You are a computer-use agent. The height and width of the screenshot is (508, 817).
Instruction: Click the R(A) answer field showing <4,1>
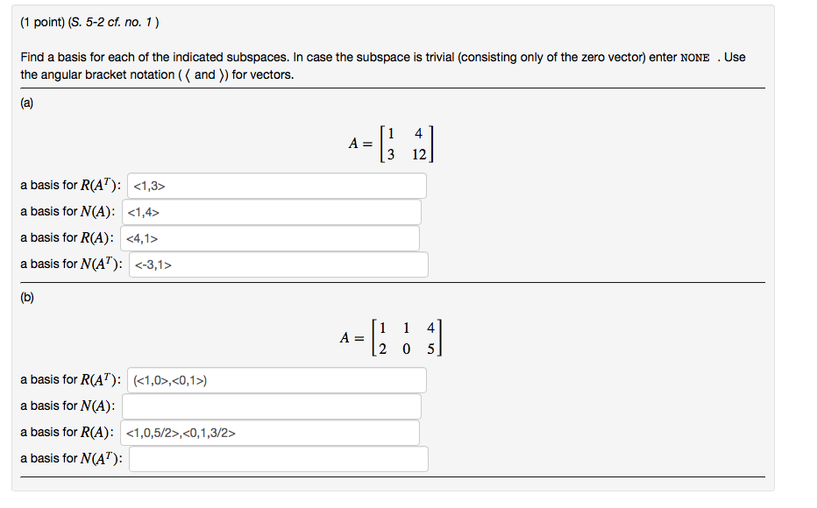pyautogui.click(x=272, y=237)
